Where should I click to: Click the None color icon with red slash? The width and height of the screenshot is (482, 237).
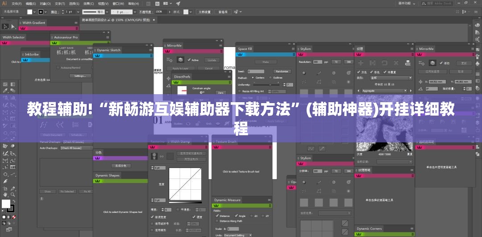click(14, 217)
